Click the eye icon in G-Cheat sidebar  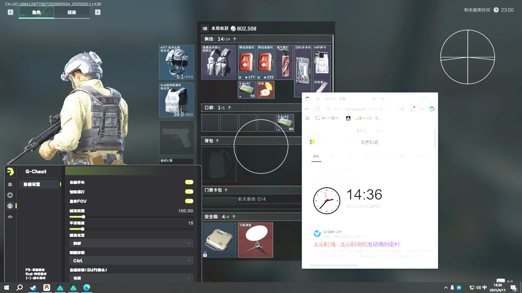10,217
